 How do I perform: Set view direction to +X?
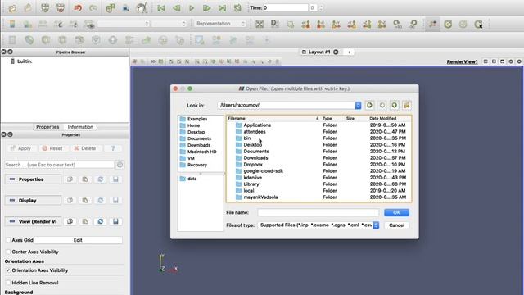[305, 24]
